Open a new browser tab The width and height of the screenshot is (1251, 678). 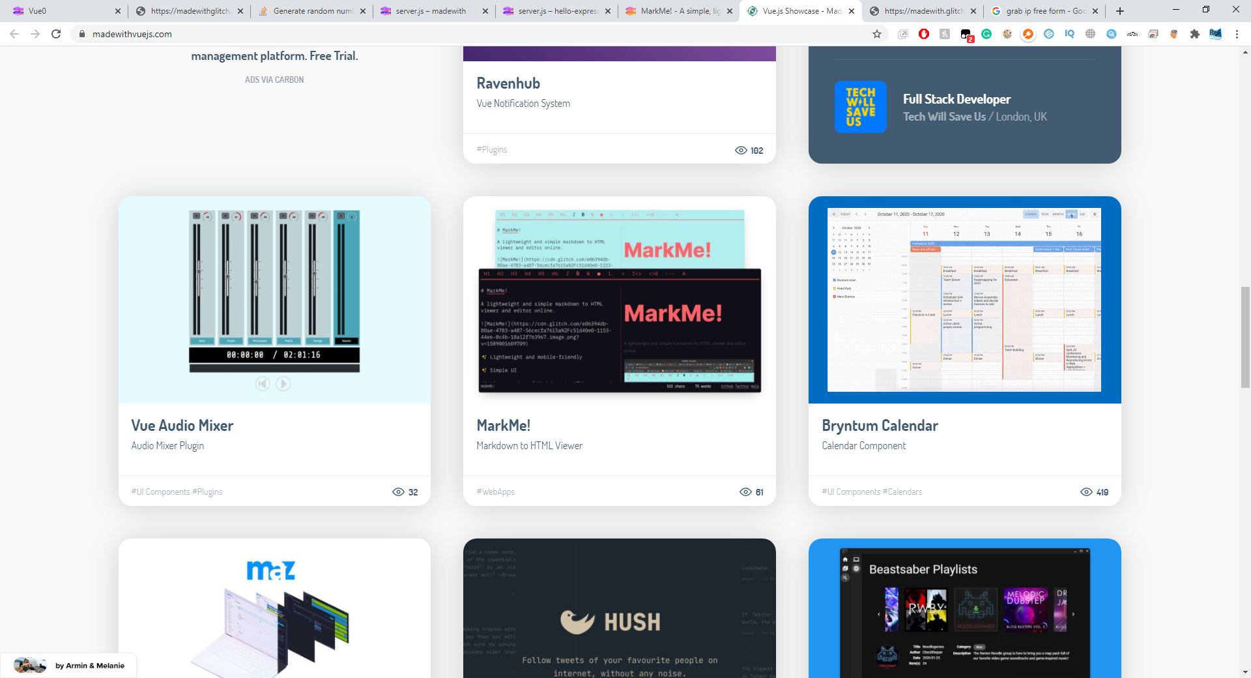(1120, 11)
